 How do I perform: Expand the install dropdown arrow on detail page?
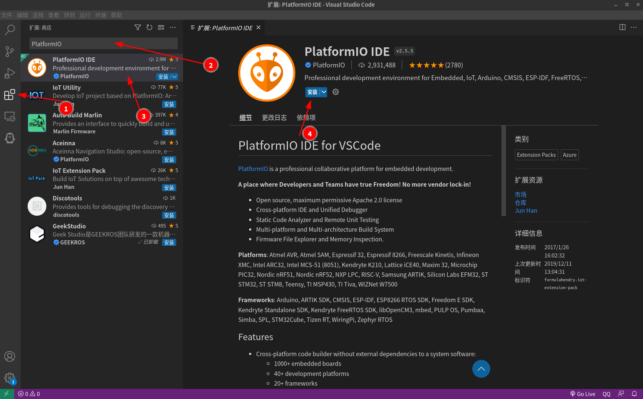coord(323,92)
